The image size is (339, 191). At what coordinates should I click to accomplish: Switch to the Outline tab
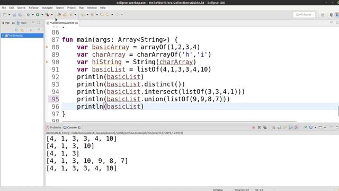coord(22,23)
